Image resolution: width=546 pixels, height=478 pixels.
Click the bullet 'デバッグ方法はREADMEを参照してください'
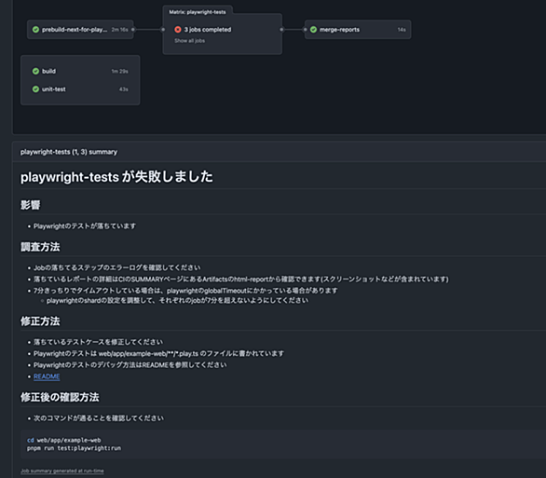[130, 365]
